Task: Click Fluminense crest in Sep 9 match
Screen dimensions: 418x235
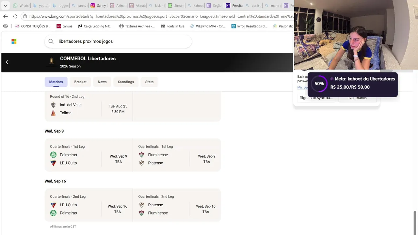Action: click(141, 155)
